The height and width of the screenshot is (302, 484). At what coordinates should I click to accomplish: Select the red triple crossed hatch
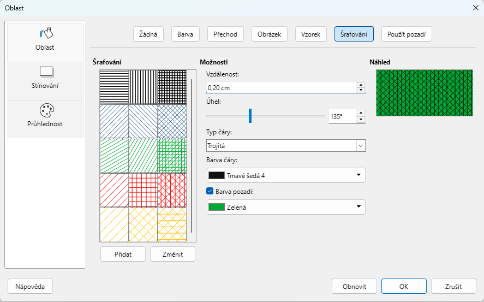coord(172,190)
